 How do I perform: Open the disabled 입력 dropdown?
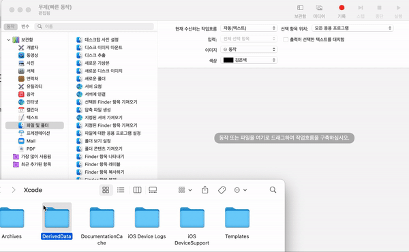tap(249, 39)
